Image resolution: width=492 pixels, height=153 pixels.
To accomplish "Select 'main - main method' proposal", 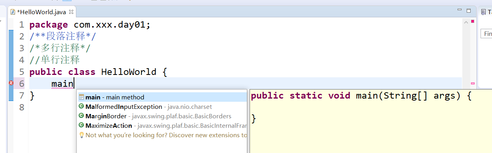I will pyautogui.click(x=162, y=97).
